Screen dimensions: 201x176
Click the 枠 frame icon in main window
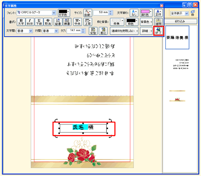click(x=193, y=13)
